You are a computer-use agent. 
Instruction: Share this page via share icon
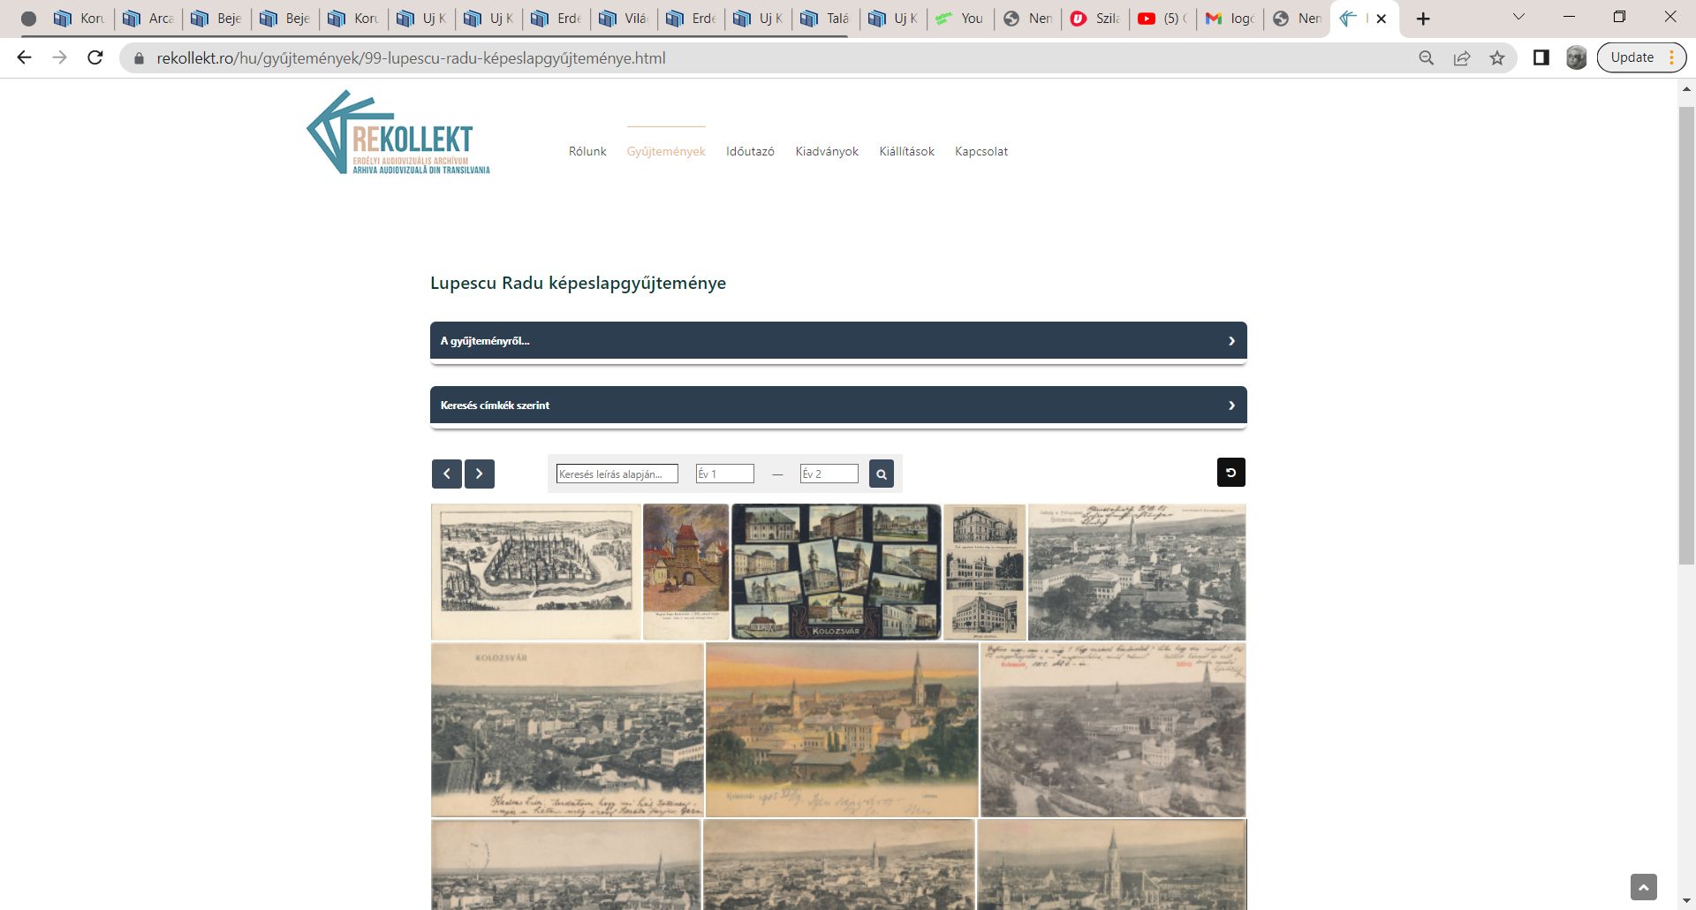(1462, 57)
